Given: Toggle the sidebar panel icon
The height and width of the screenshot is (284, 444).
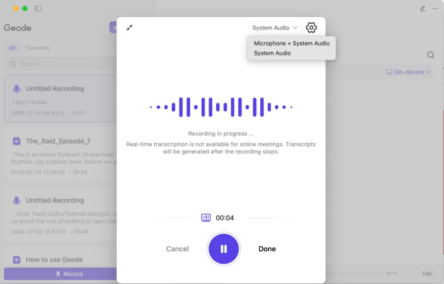Looking at the screenshot, I should click(38, 9).
